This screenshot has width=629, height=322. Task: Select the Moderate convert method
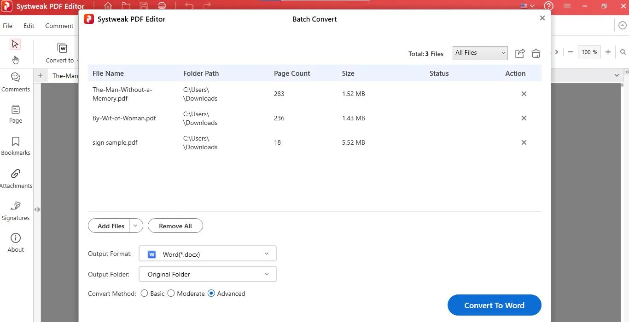[x=171, y=293]
